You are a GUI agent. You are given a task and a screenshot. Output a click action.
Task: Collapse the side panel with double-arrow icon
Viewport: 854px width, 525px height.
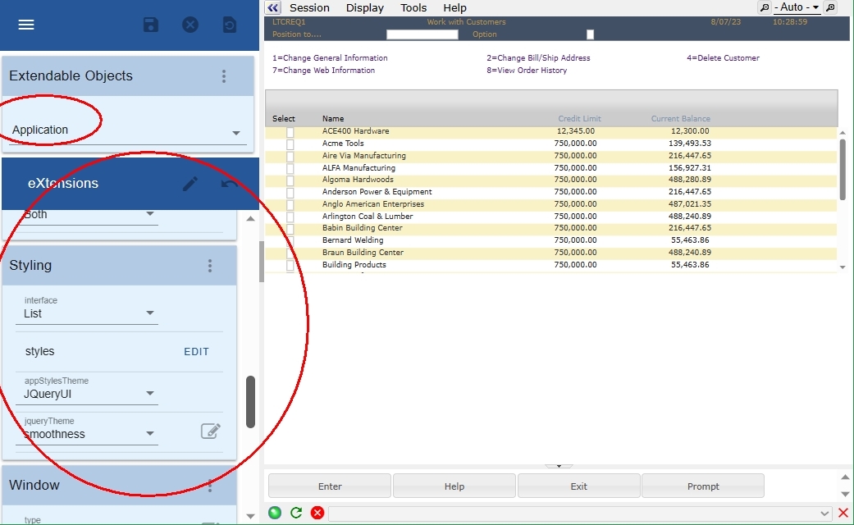(x=273, y=7)
